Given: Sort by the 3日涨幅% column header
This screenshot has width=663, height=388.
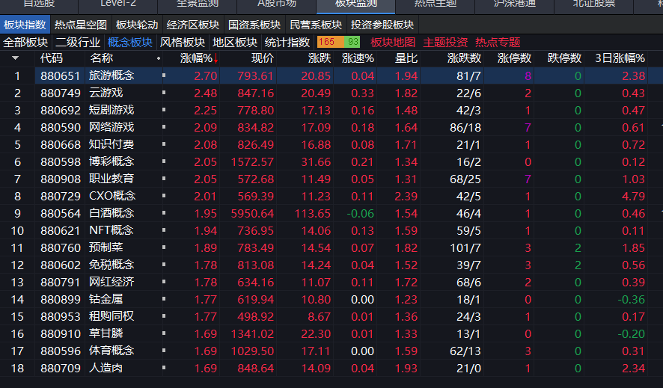Looking at the screenshot, I should click(x=620, y=58).
